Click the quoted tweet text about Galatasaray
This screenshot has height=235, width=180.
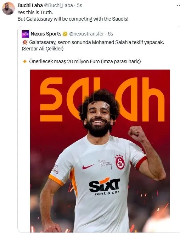(x=93, y=45)
